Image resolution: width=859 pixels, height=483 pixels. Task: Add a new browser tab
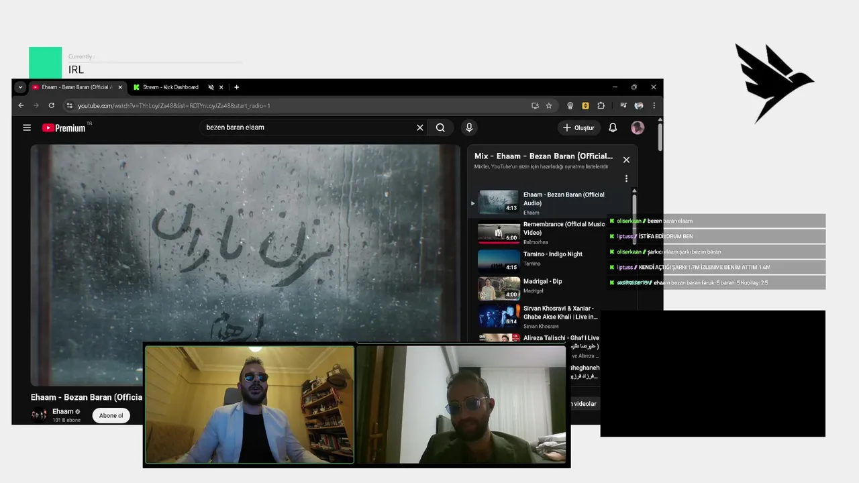(236, 87)
